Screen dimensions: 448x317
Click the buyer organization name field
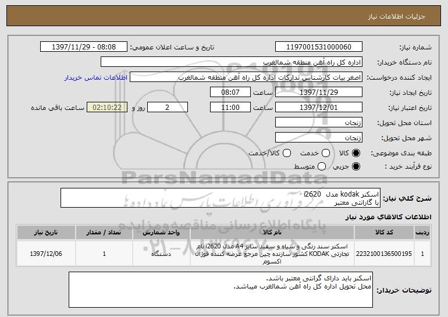(x=232, y=62)
